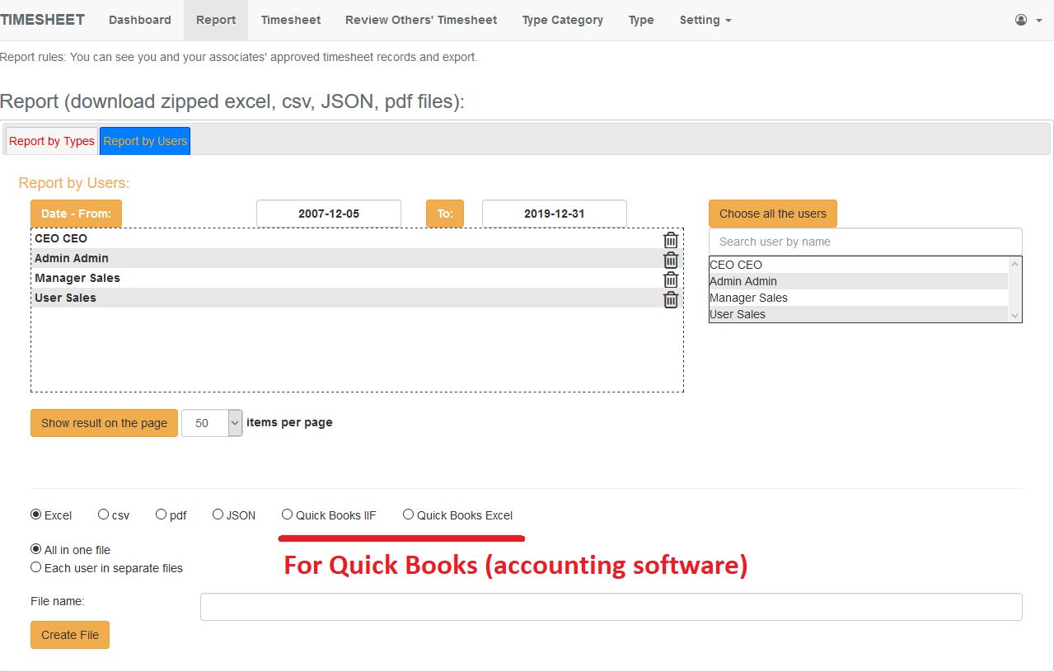Remove Admin Admin with trash icon

click(671, 260)
